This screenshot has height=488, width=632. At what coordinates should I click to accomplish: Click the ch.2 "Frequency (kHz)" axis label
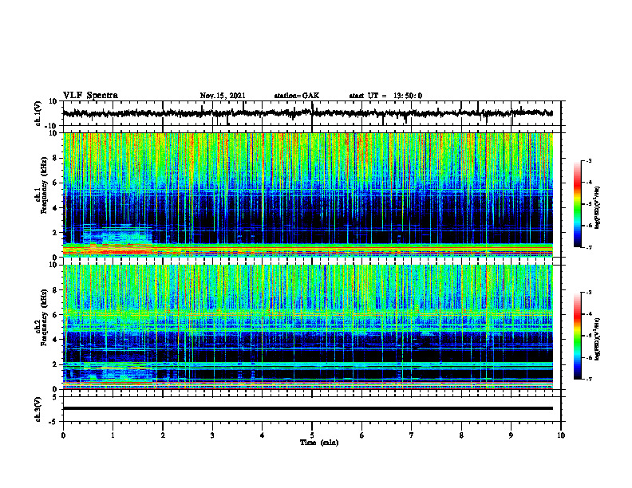point(44,317)
